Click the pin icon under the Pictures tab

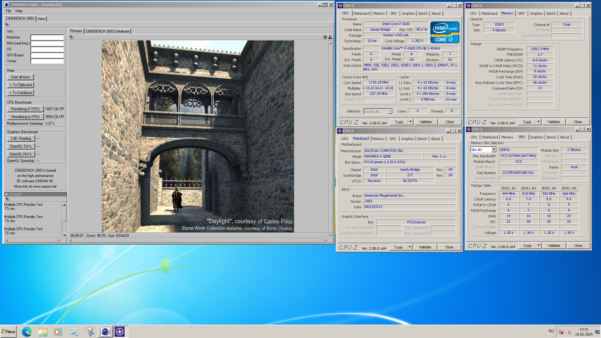click(x=71, y=37)
